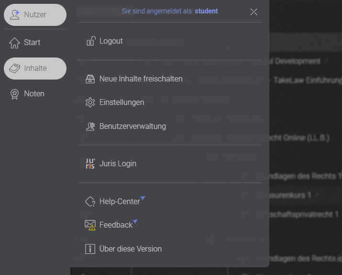The width and height of the screenshot is (342, 275).
Task: Click the Inhalte book icon
Action: [15, 69]
